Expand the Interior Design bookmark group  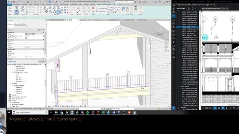(x=179, y=86)
